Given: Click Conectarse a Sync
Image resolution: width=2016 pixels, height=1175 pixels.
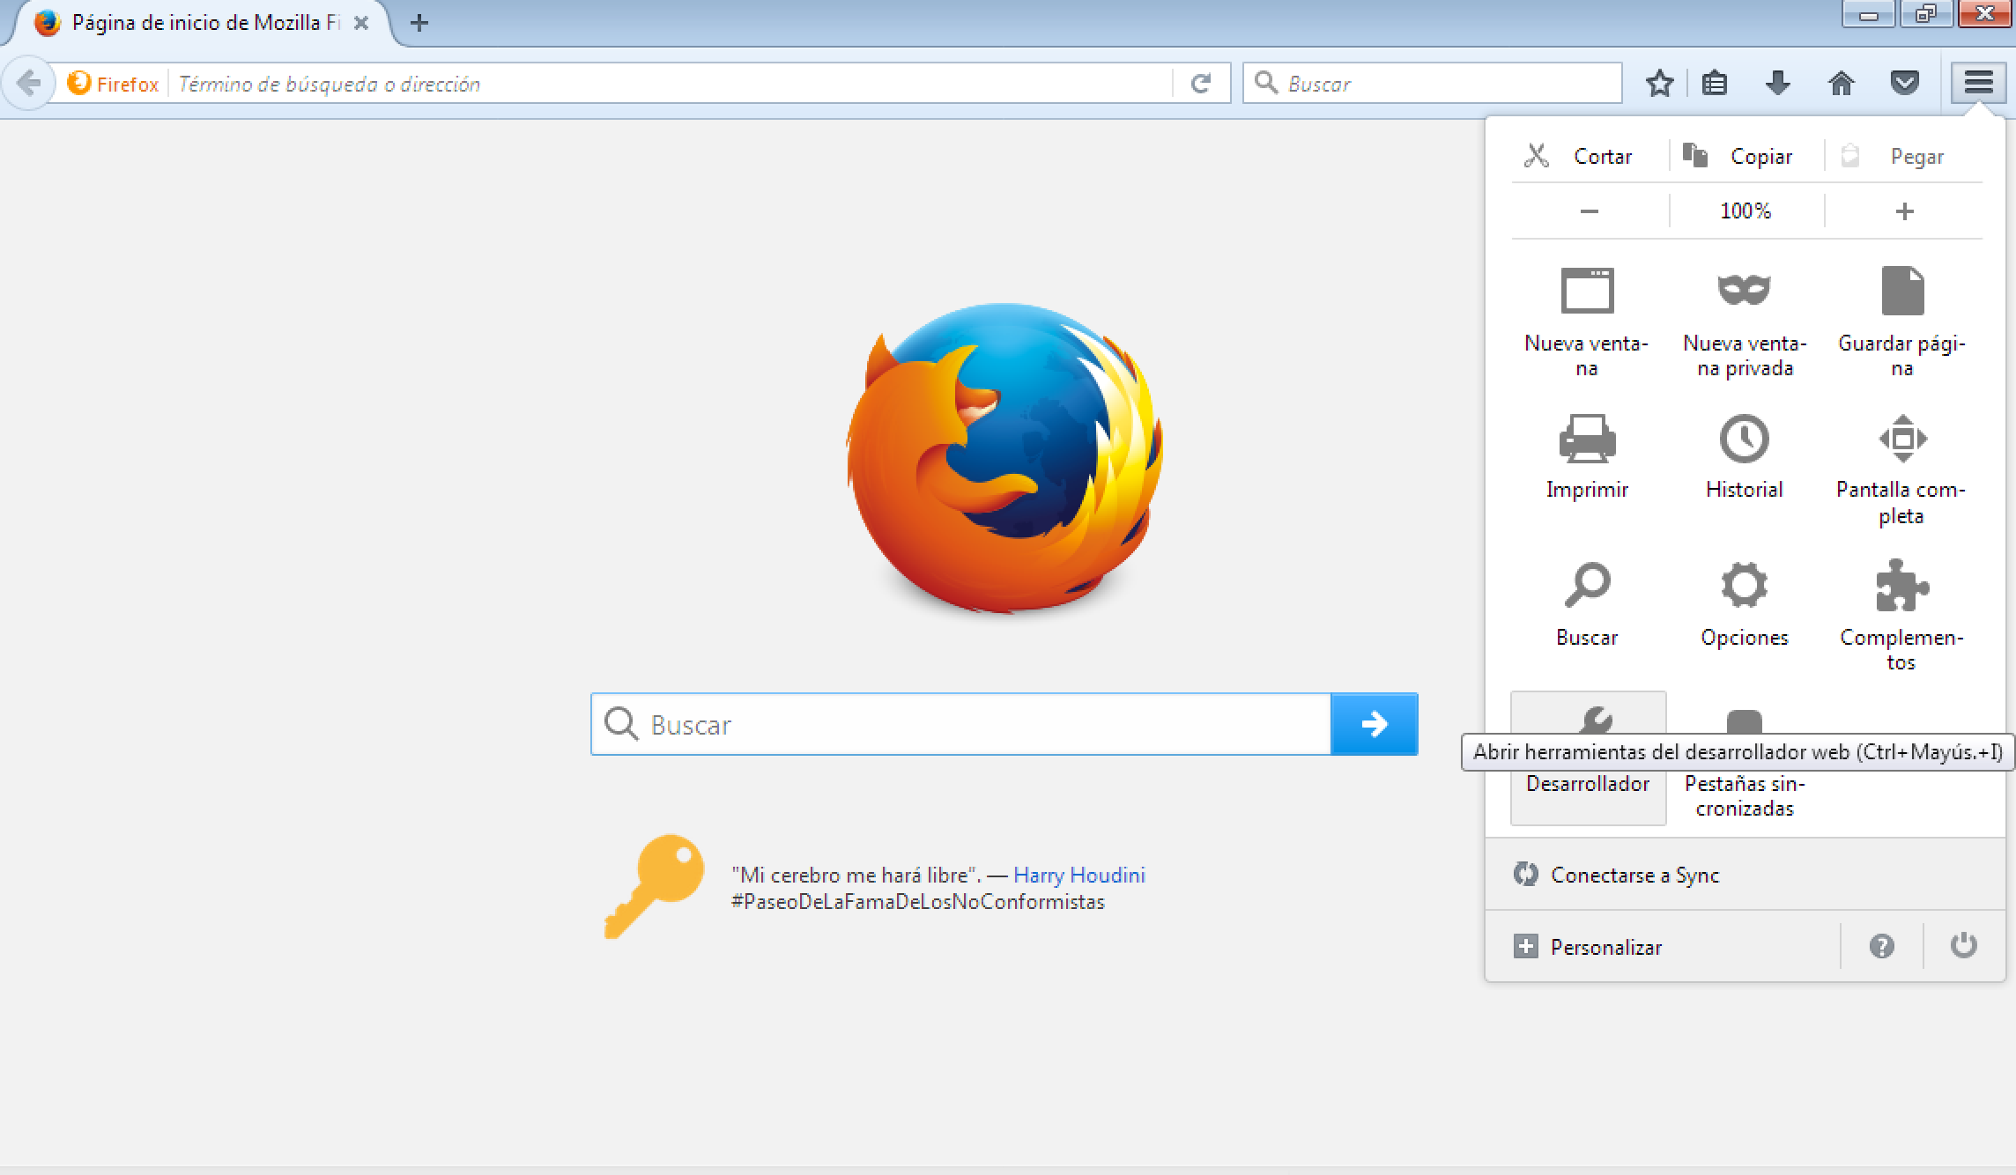Looking at the screenshot, I should (x=1634, y=875).
